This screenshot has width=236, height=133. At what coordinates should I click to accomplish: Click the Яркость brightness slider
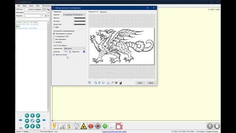click(x=74, y=18)
